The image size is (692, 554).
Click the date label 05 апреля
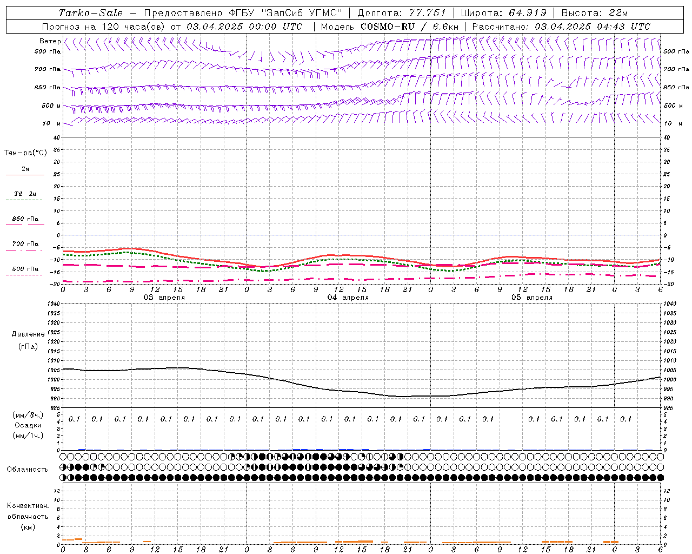[x=531, y=298]
